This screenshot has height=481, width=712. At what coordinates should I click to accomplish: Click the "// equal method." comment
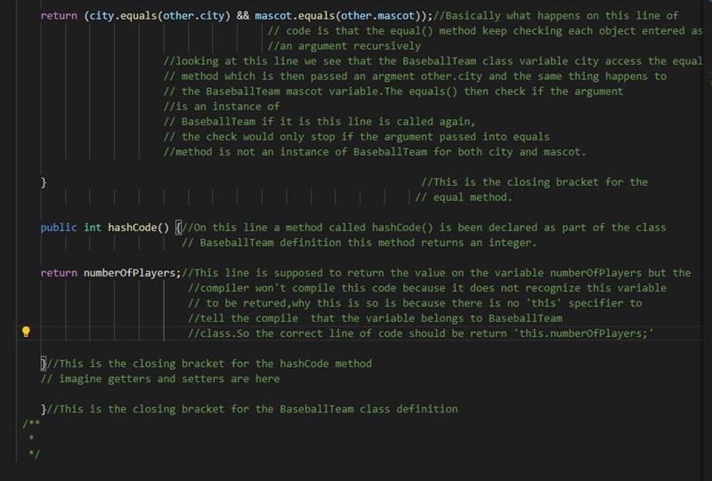click(x=464, y=197)
